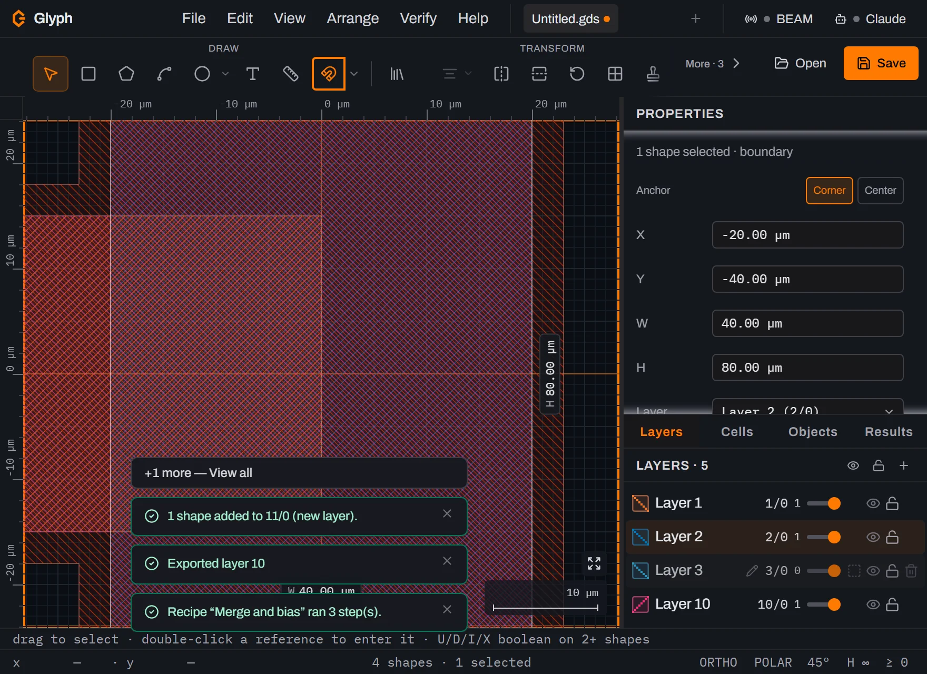This screenshot has height=674, width=927.
Task: Click the flip horizontal transform icon
Action: point(501,74)
